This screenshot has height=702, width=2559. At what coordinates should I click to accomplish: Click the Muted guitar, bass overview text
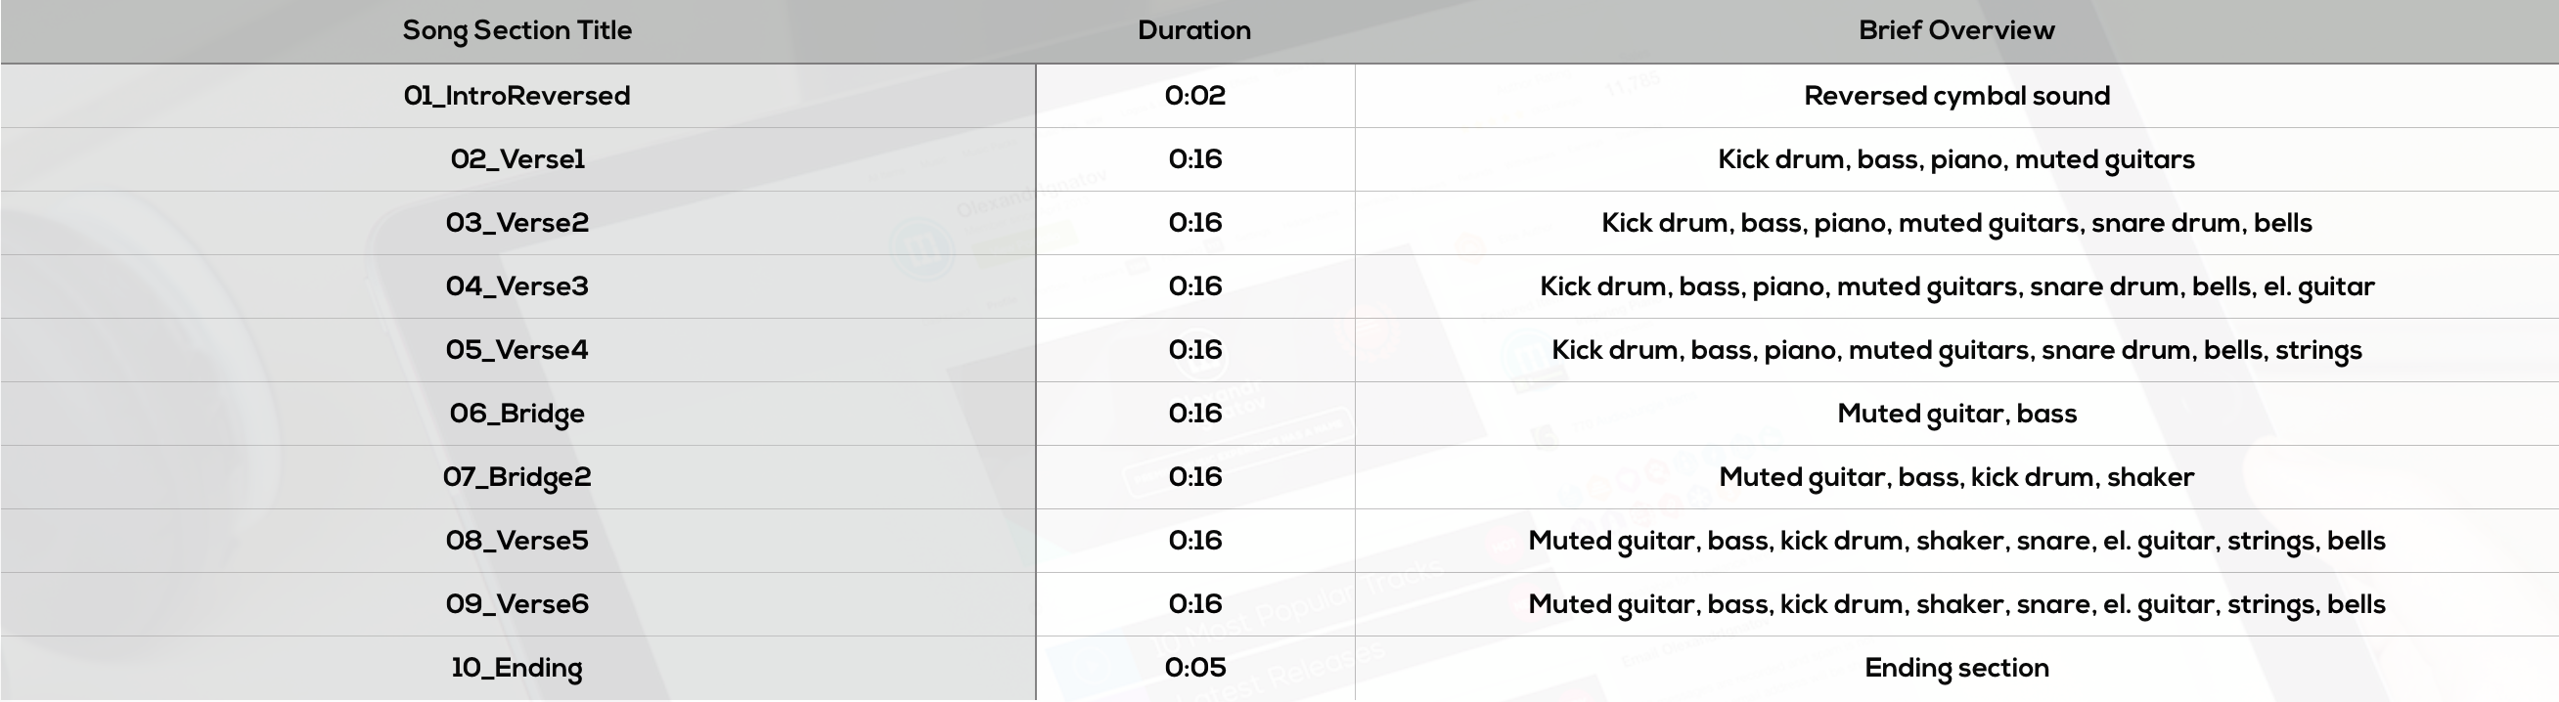coord(1956,414)
